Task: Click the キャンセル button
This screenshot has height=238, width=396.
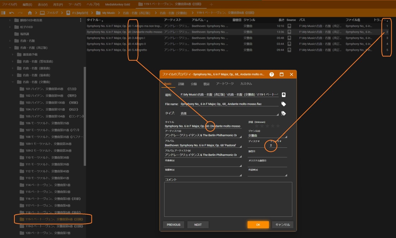Action: [x=283, y=225]
